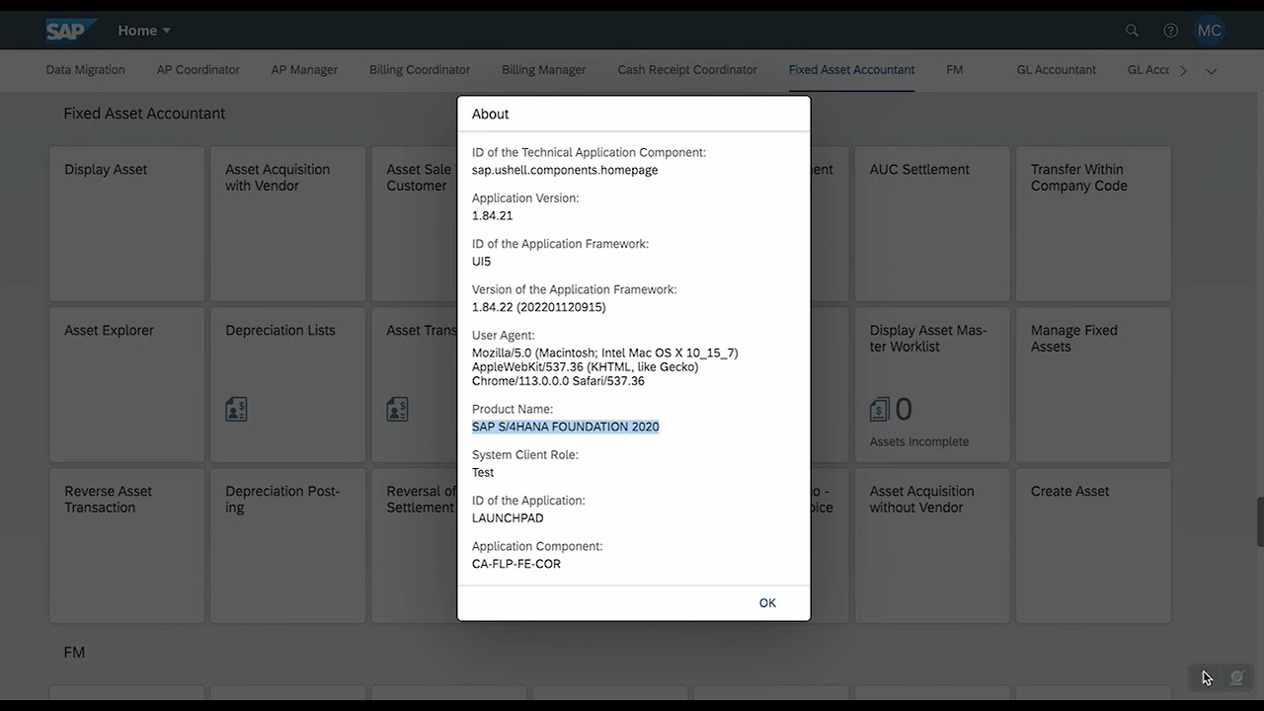Screen dimensions: 1264x711
Task: Switch to the Cash Receipt Coordinator tab
Action: pyautogui.click(x=687, y=70)
